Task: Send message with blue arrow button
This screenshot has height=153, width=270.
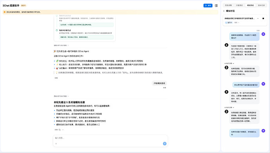Action: (165, 144)
